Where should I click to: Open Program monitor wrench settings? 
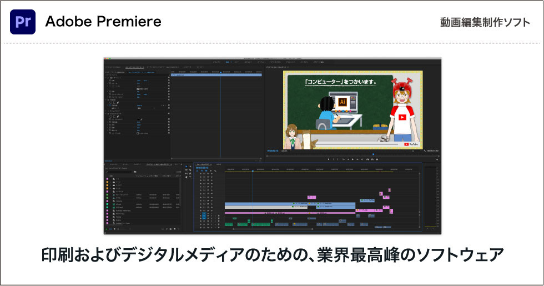(425, 150)
